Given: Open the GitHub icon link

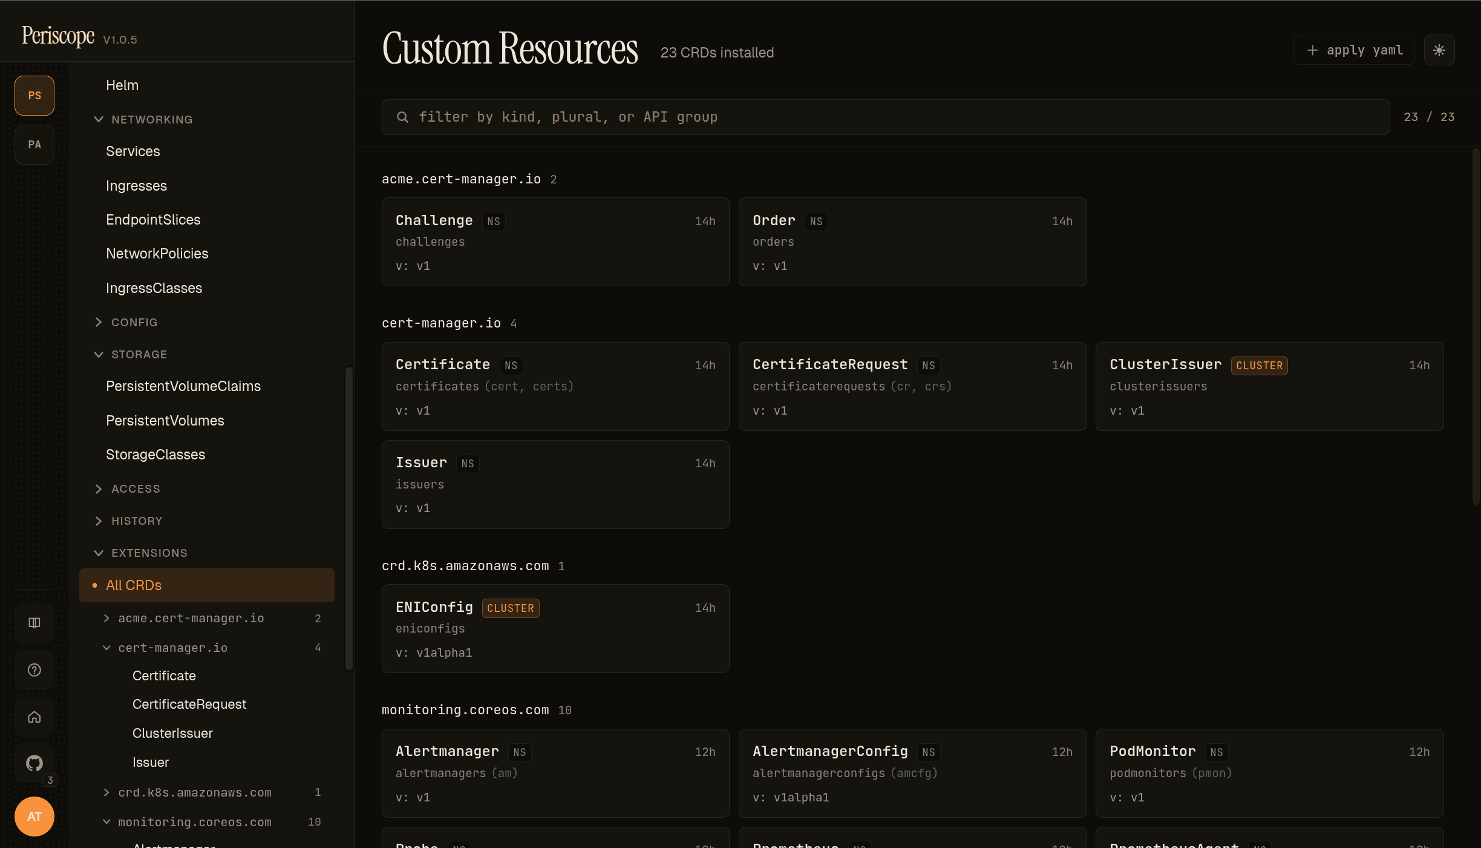Looking at the screenshot, I should [x=34, y=763].
